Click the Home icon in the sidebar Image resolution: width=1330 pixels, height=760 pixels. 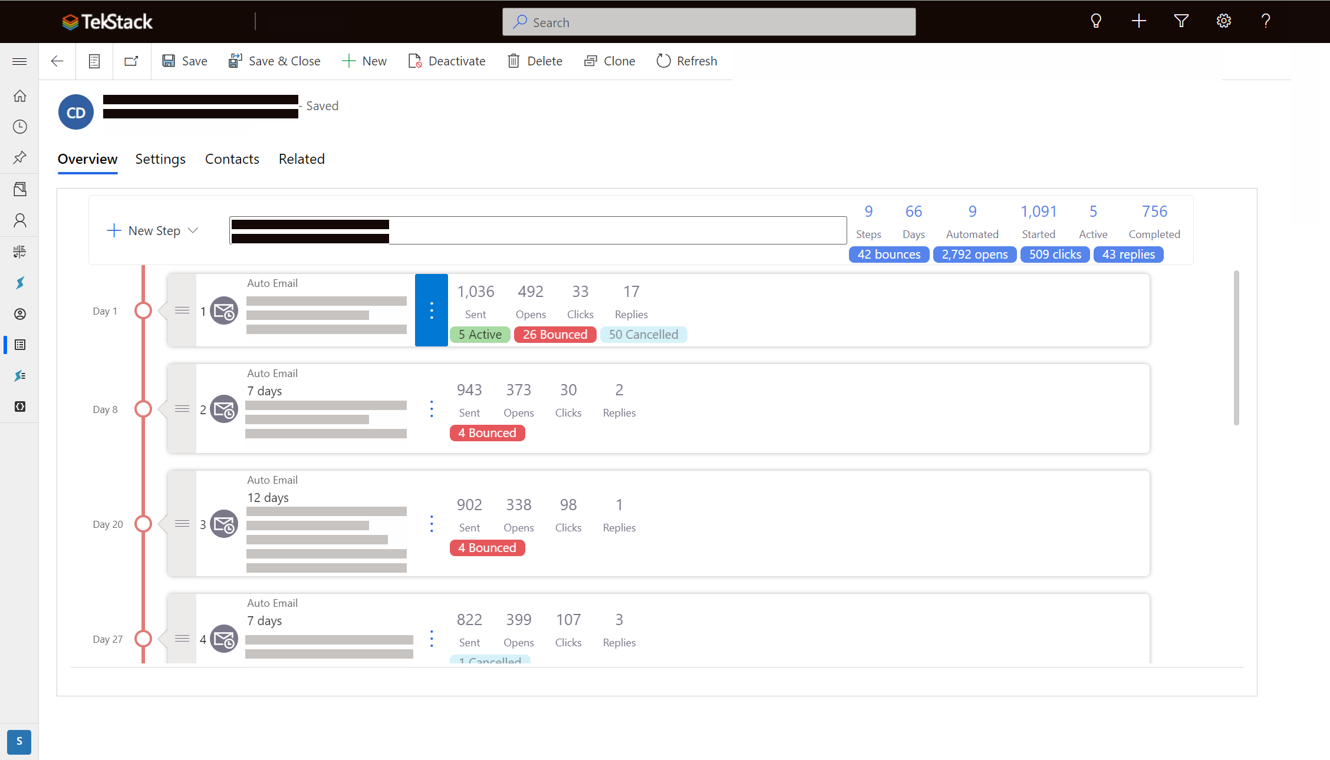[x=20, y=95]
